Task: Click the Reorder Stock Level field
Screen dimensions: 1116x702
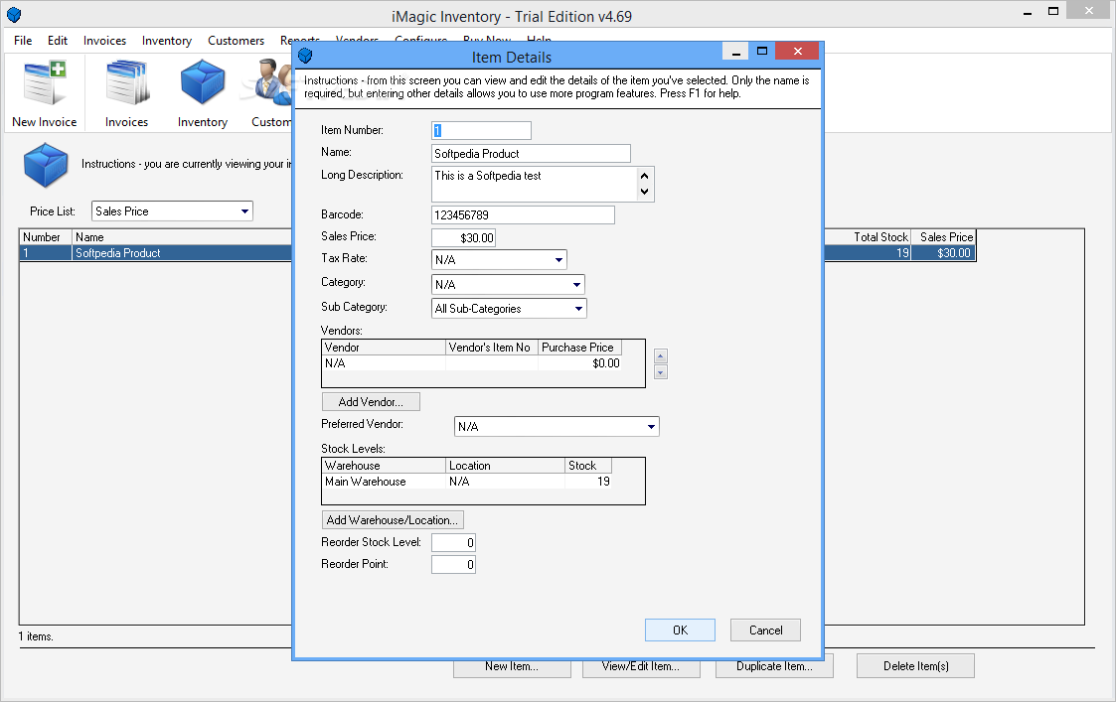Action: tap(453, 543)
